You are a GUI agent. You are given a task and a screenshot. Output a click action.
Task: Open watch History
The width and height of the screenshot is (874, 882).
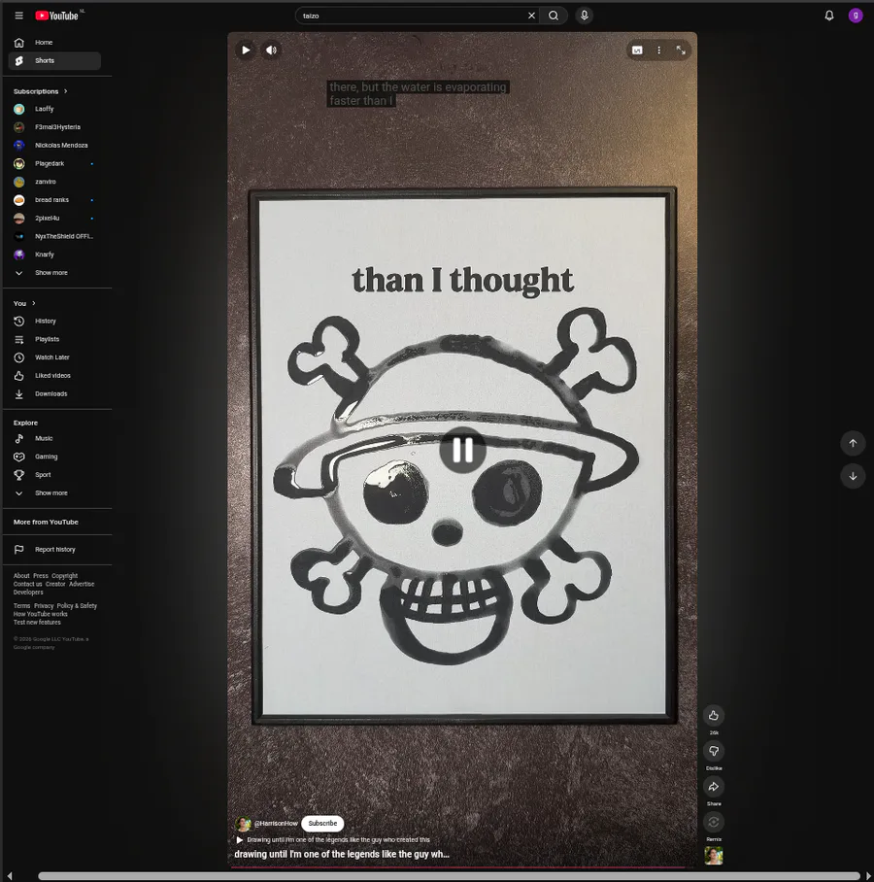[54, 322]
